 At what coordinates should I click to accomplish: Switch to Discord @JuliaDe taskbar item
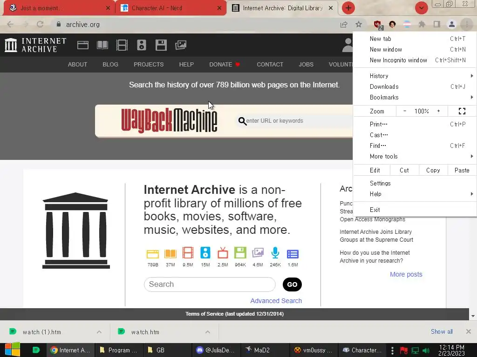(215, 350)
